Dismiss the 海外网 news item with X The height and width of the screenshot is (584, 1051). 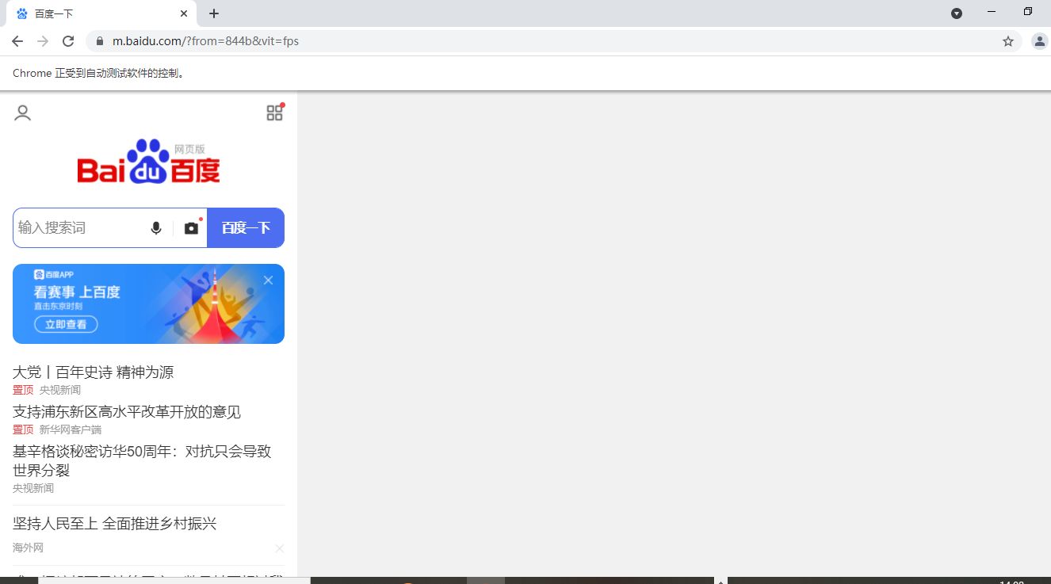tap(279, 548)
